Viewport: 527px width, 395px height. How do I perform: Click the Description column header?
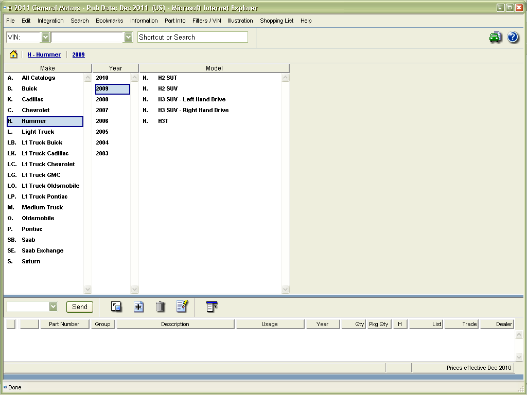coord(175,324)
